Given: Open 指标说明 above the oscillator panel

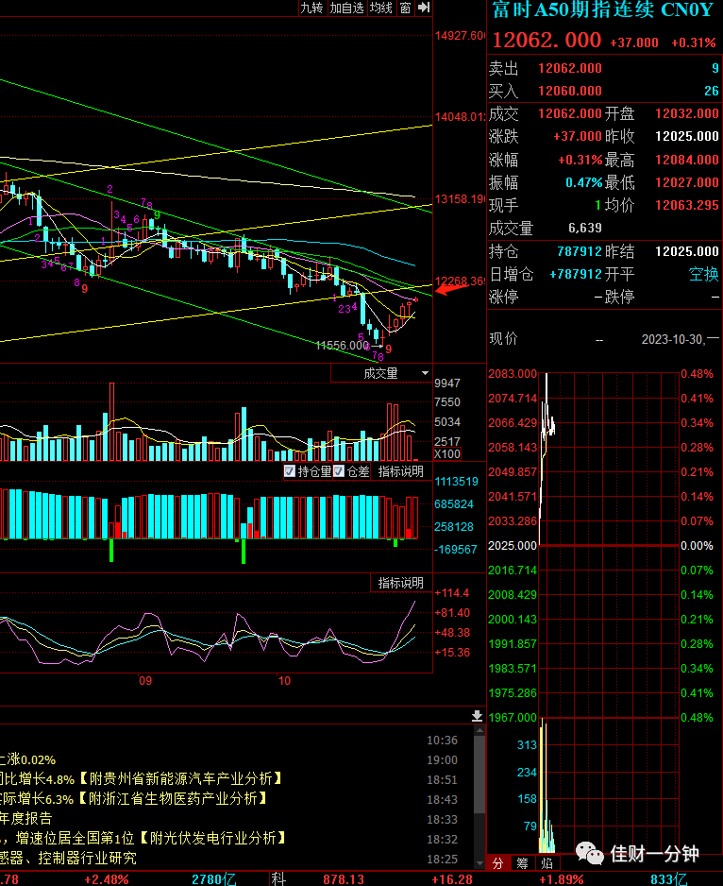Looking at the screenshot, I should pos(400,583).
